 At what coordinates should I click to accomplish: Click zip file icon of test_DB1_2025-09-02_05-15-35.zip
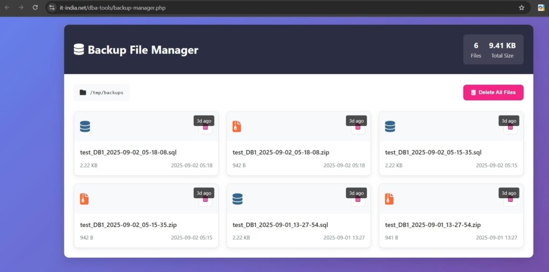(84, 199)
